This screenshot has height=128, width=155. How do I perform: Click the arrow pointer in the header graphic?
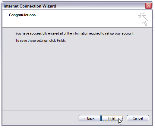[x=145, y=21]
